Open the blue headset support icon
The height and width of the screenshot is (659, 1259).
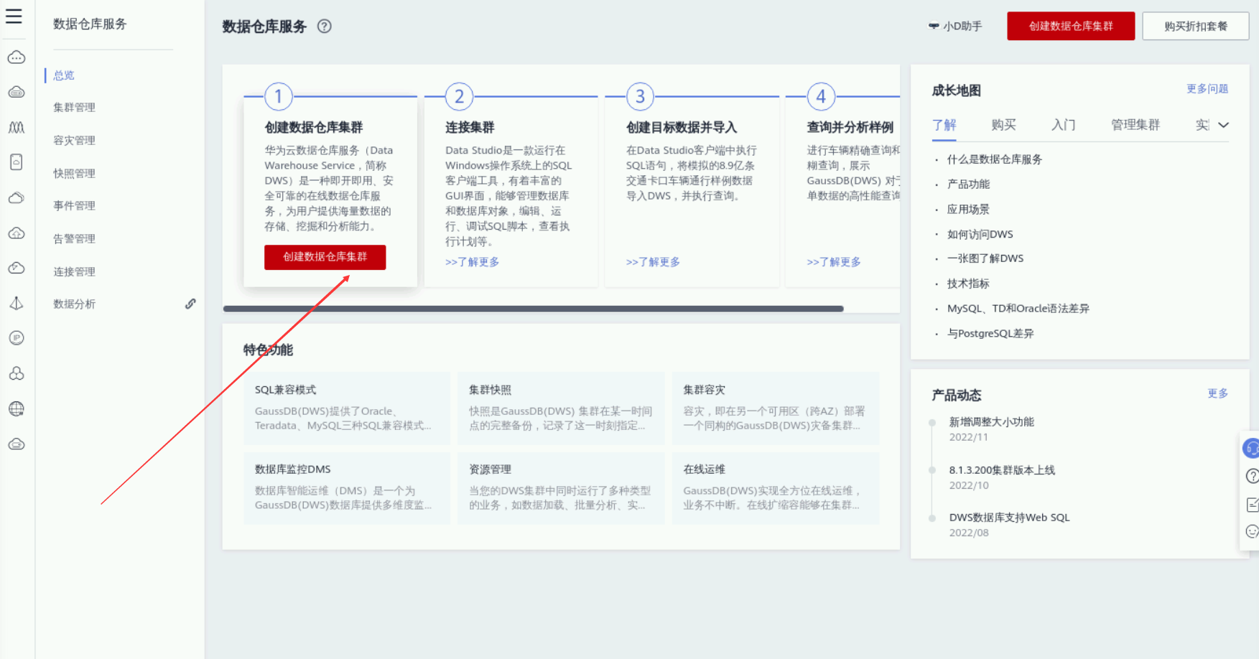1251,449
